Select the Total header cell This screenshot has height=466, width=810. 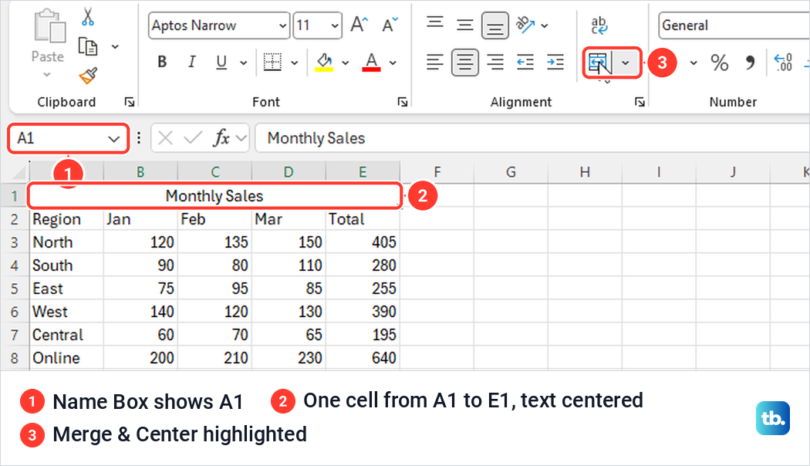pos(363,219)
